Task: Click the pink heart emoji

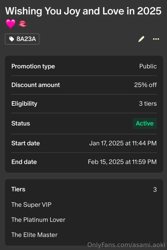Action: (x=11, y=24)
